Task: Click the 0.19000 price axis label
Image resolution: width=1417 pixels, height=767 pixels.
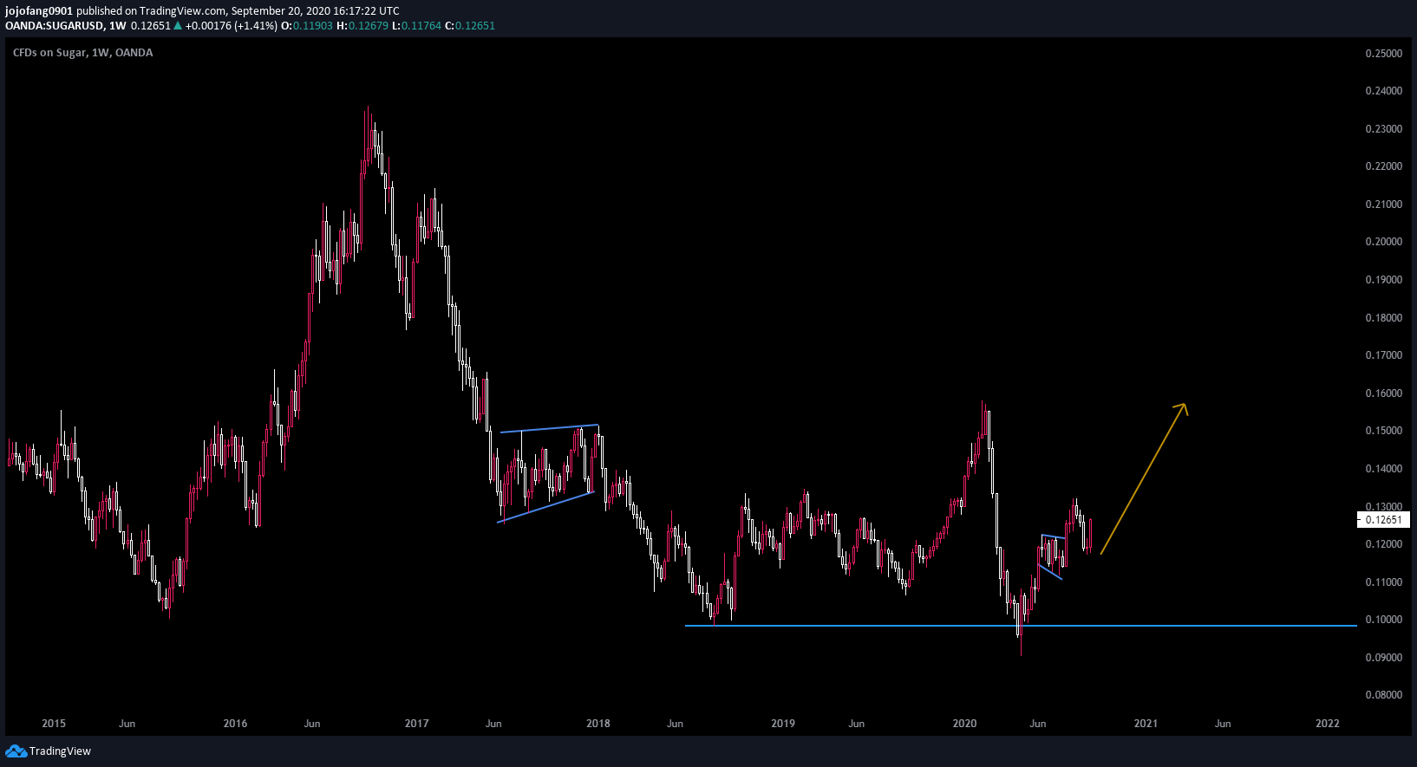Action: coord(1383,280)
